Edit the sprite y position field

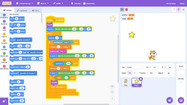coord(170,67)
